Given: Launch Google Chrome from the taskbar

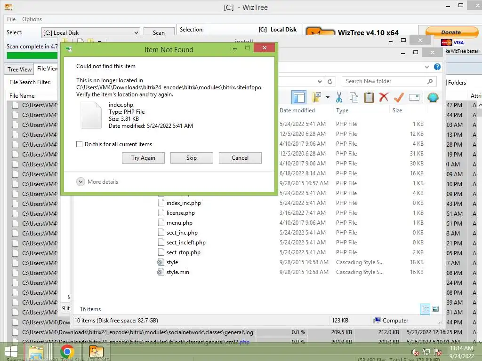Looking at the screenshot, I should pyautogui.click(x=67, y=352).
